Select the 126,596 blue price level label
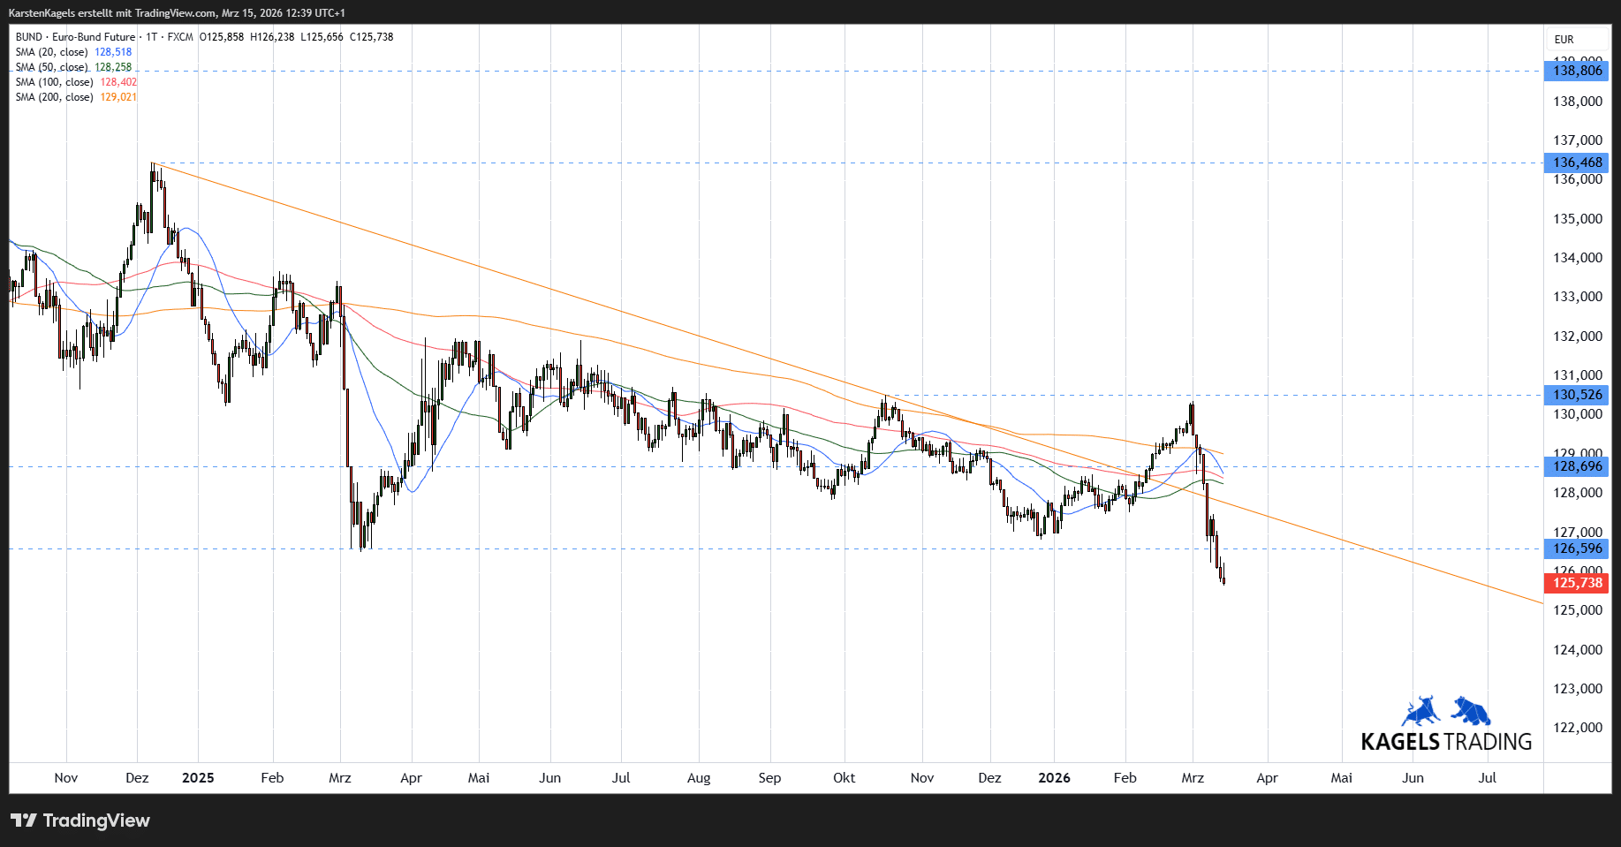 pos(1577,548)
